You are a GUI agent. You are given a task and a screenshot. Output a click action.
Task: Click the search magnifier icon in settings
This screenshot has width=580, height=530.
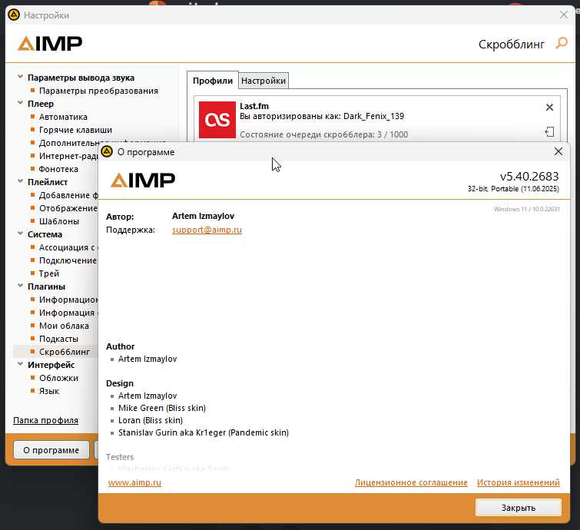click(x=561, y=44)
